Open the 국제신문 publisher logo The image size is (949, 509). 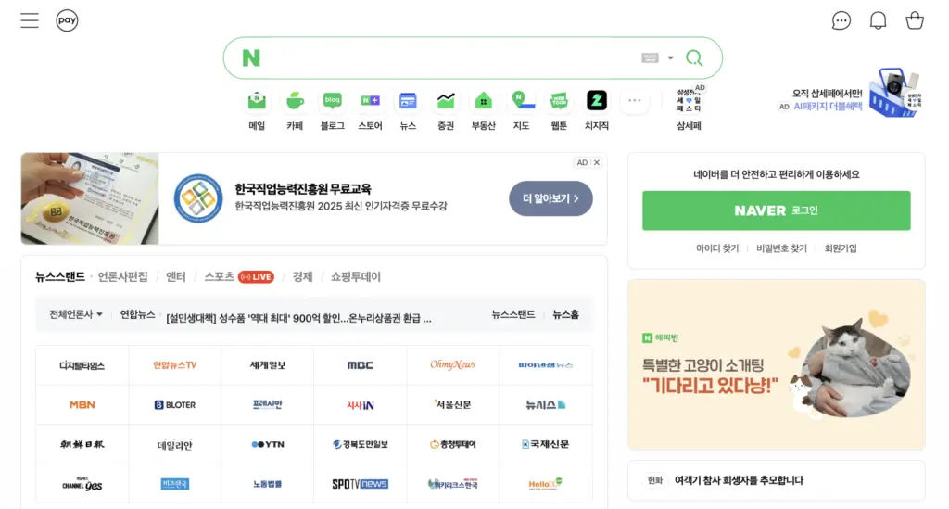pyautogui.click(x=545, y=445)
